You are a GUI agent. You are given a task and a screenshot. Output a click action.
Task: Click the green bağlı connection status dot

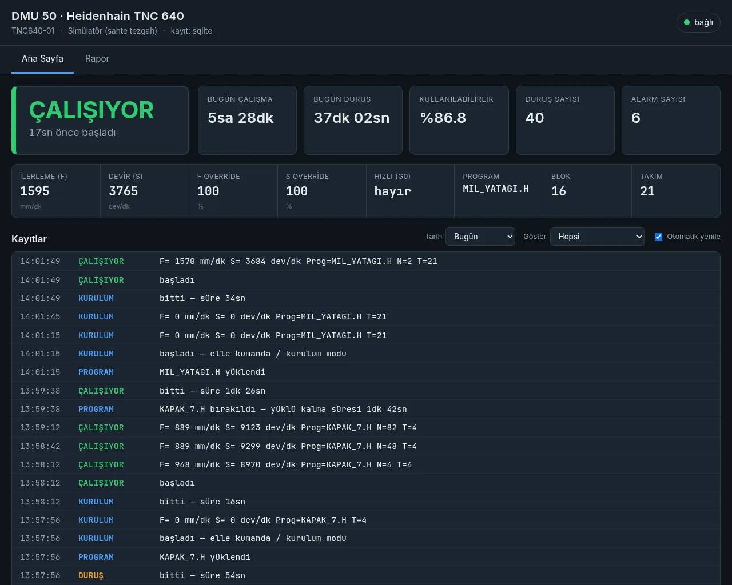click(x=687, y=22)
